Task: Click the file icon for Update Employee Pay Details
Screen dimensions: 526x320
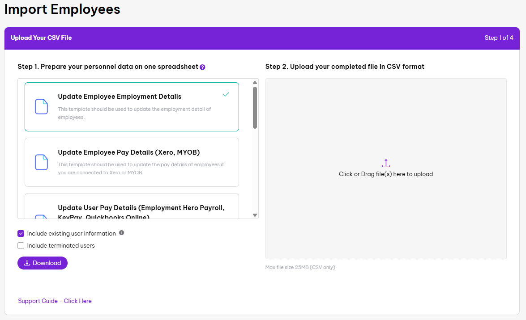Action: [x=41, y=162]
